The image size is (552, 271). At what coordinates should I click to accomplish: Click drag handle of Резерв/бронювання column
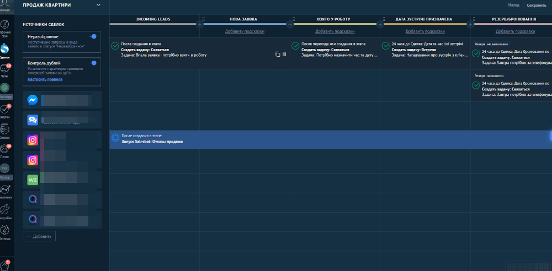(x=474, y=19)
